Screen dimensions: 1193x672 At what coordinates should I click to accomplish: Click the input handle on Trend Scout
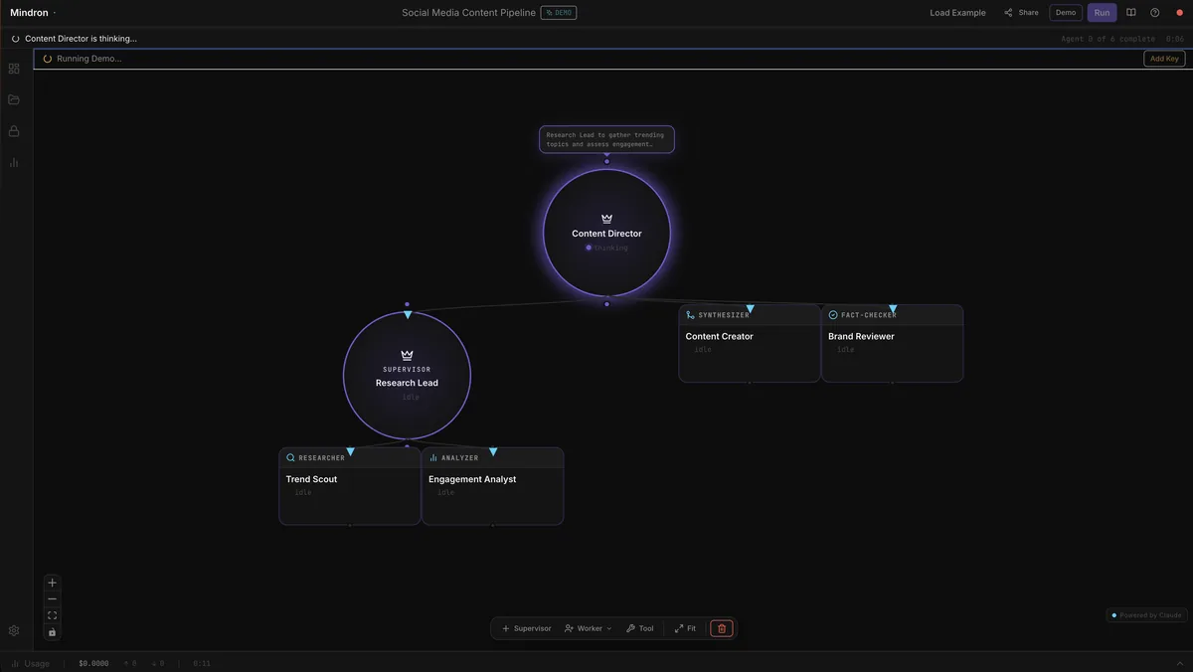coord(350,451)
